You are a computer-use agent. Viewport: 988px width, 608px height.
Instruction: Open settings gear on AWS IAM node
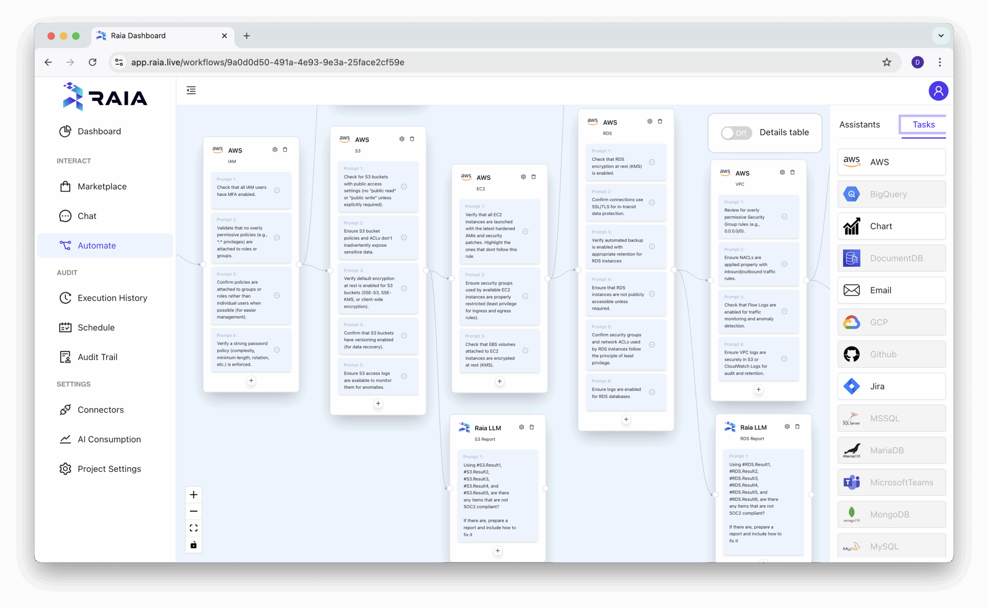coord(274,150)
